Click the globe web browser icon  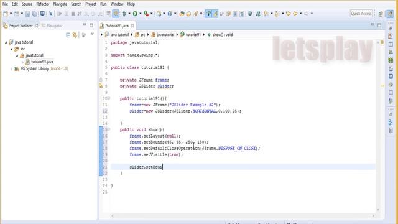click(x=250, y=14)
